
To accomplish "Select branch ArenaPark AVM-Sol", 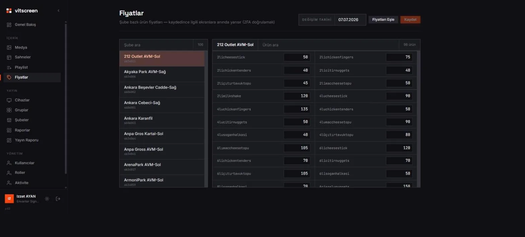I will click(162, 167).
